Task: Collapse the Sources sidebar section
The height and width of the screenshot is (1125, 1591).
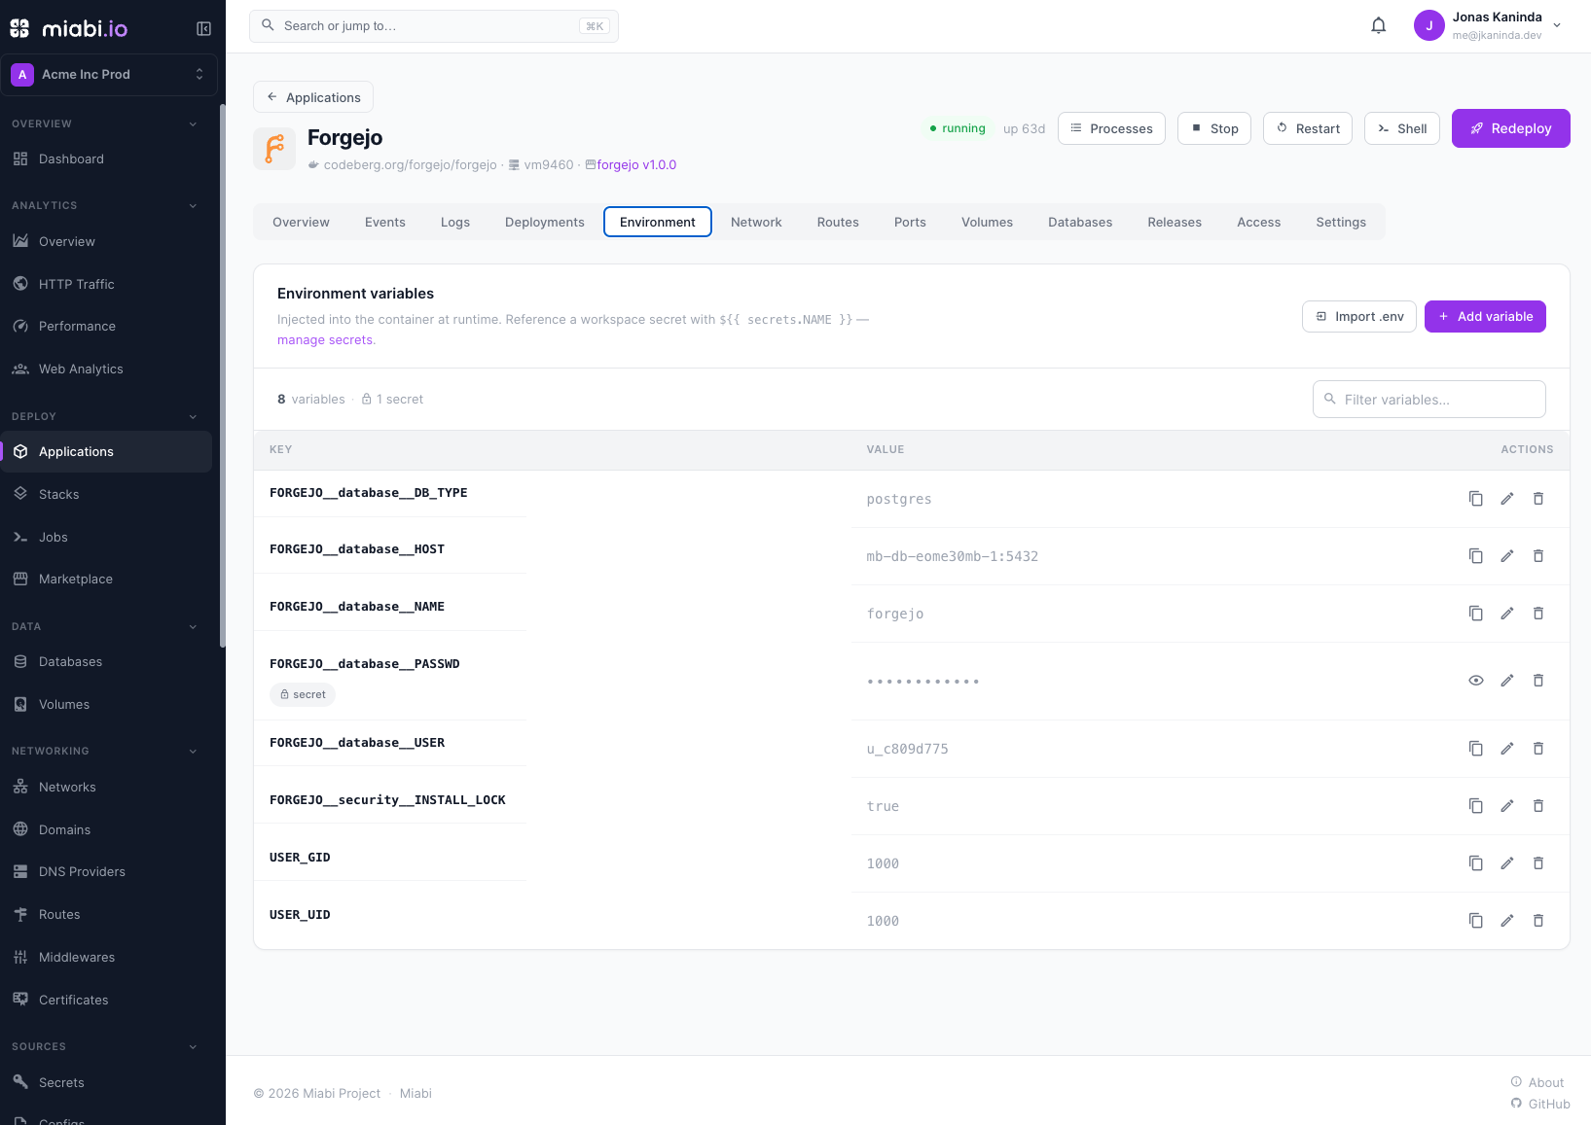Action: pos(193,1046)
